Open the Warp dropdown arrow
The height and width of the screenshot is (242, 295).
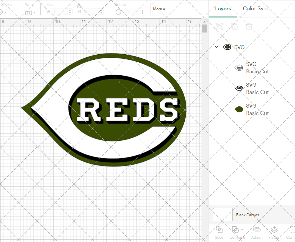[35, 13]
